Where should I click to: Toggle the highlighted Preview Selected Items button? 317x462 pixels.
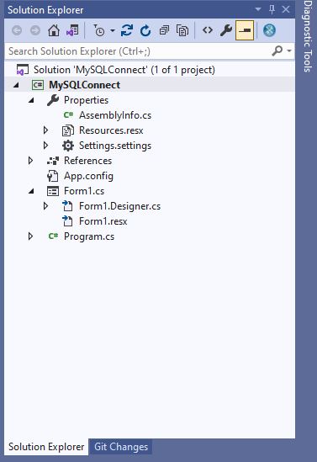[x=245, y=30]
